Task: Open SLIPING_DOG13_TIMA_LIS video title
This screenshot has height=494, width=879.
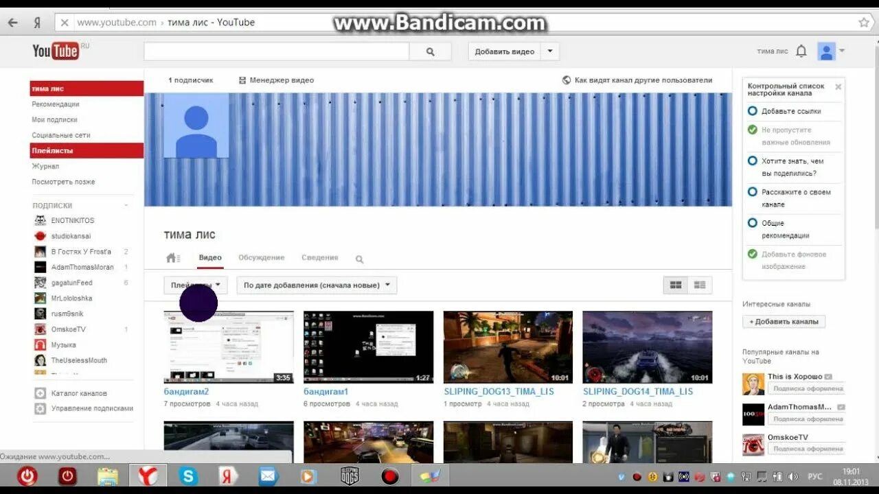Action: point(499,392)
